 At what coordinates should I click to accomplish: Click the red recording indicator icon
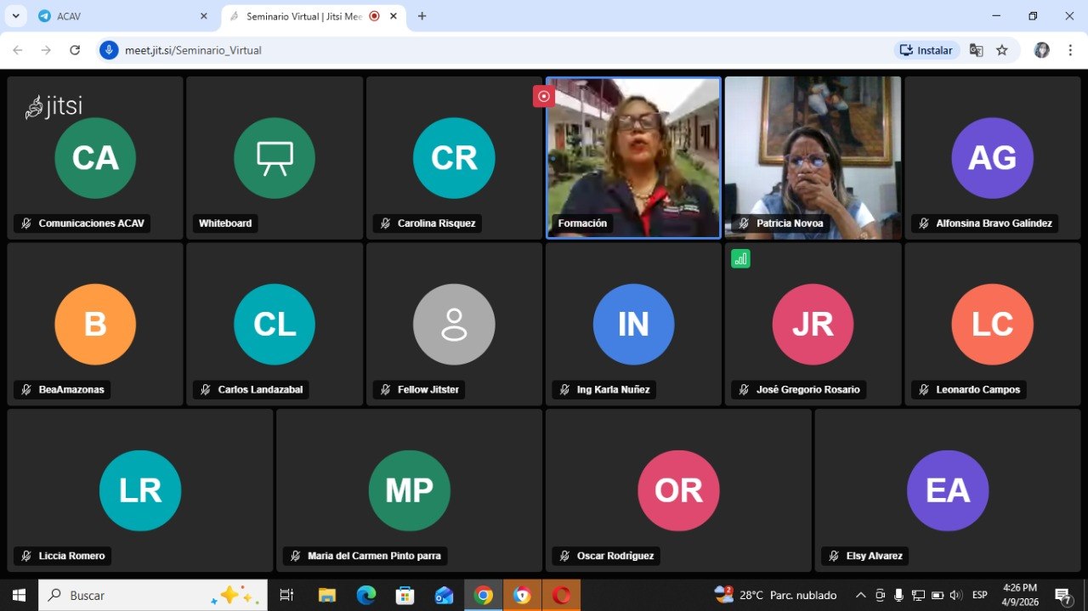pyautogui.click(x=543, y=96)
